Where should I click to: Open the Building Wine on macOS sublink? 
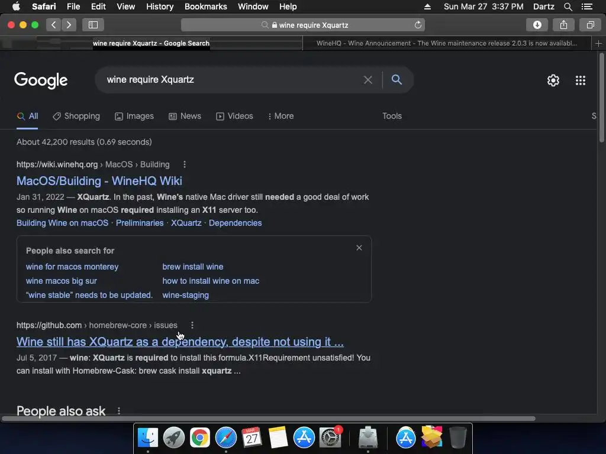click(62, 223)
